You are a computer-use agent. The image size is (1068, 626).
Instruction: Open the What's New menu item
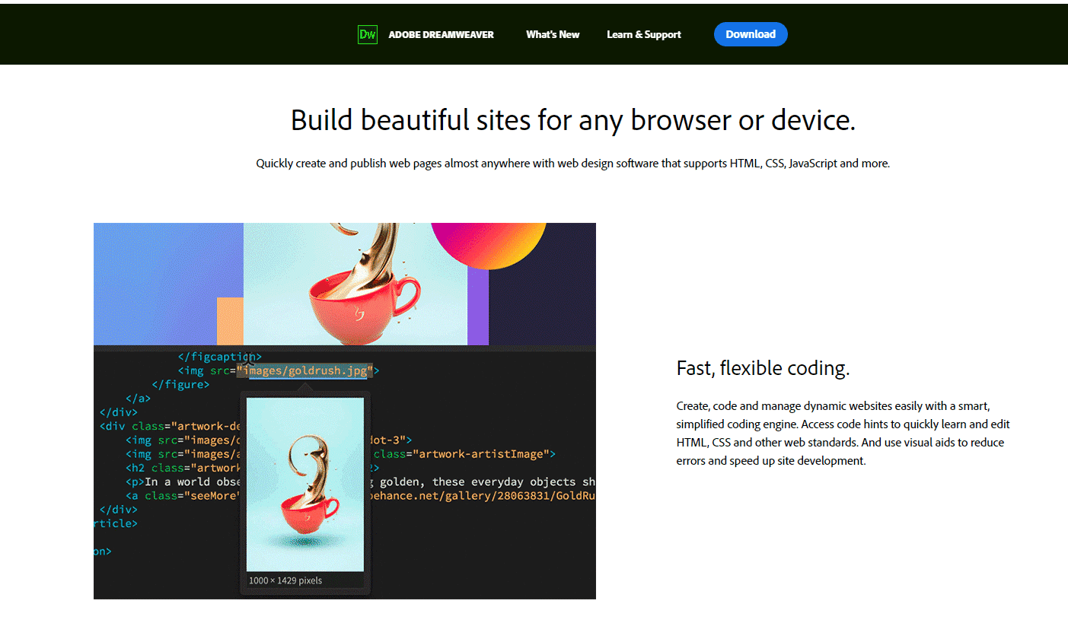(553, 34)
